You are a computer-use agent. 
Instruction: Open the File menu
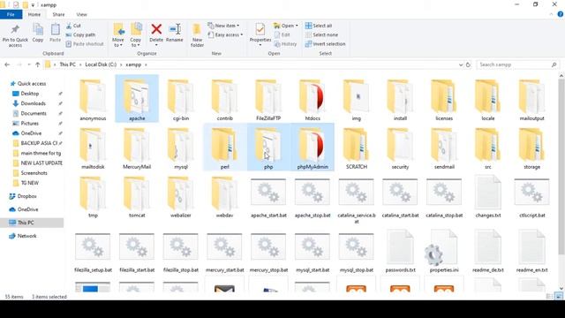11,14
